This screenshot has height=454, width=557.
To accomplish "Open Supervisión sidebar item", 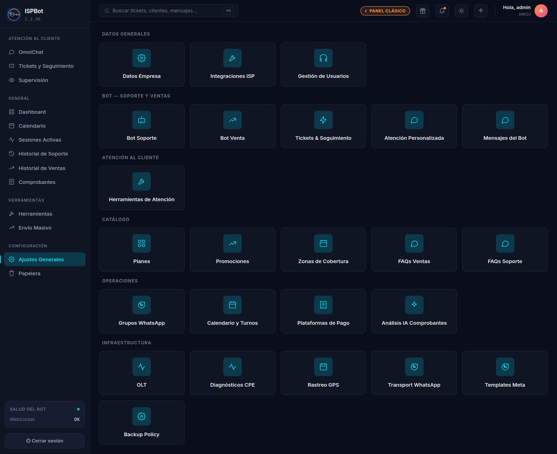I will (x=45, y=80).
